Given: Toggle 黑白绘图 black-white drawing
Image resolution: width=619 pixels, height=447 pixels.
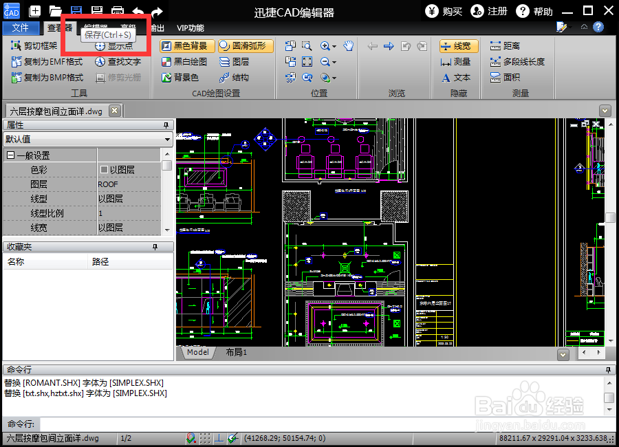Looking at the screenshot, I should click(x=184, y=62).
